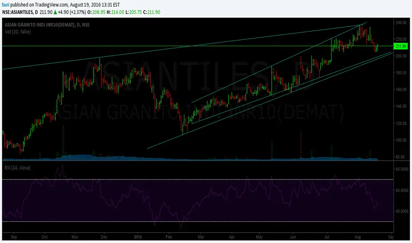Click the Feb label on time axis

coord(169,237)
